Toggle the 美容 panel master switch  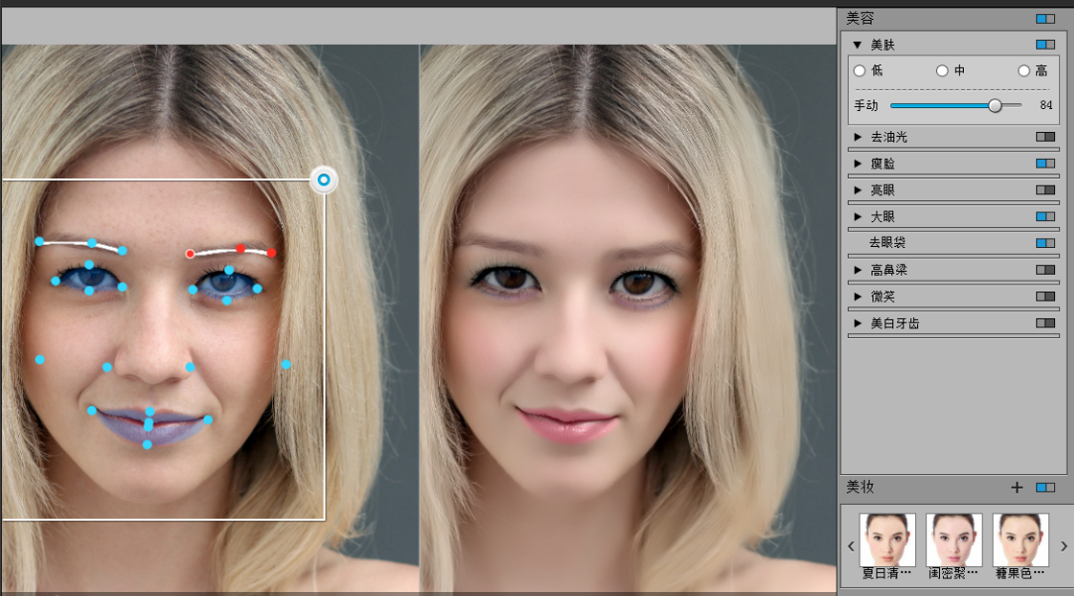point(1045,19)
